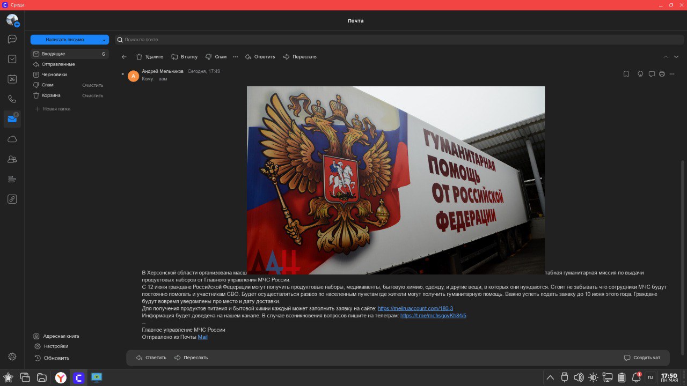This screenshot has width=687, height=386.
Task: Click Ответить in the bottom reply bar
Action: pos(151,358)
